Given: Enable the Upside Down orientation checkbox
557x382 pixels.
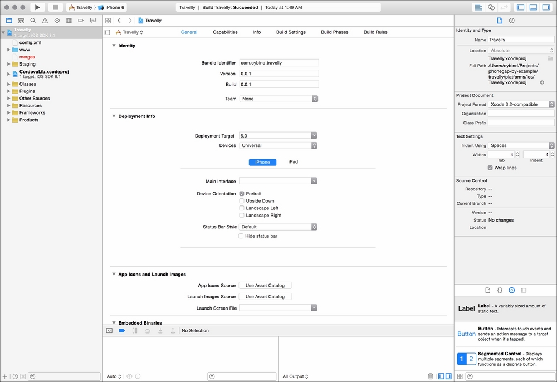Looking at the screenshot, I should pyautogui.click(x=242, y=201).
